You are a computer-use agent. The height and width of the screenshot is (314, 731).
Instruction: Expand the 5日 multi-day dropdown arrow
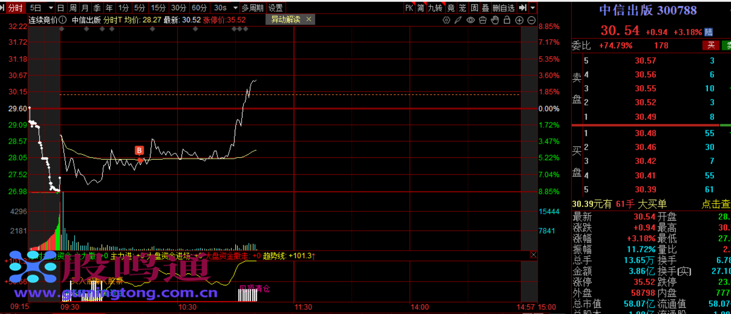point(50,8)
